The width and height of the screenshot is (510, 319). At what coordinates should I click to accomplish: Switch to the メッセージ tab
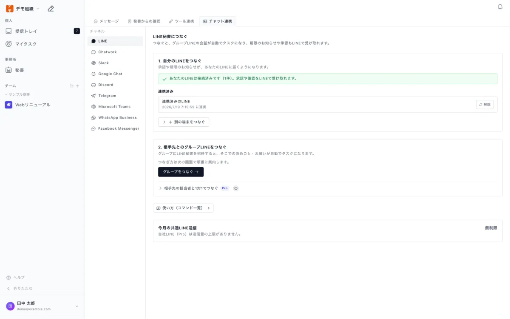[x=106, y=21]
